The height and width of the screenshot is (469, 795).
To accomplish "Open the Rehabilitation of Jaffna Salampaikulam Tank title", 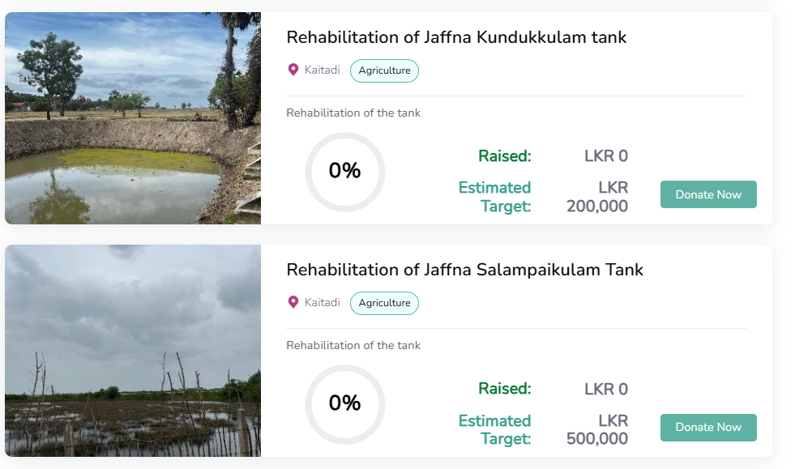I will (464, 270).
